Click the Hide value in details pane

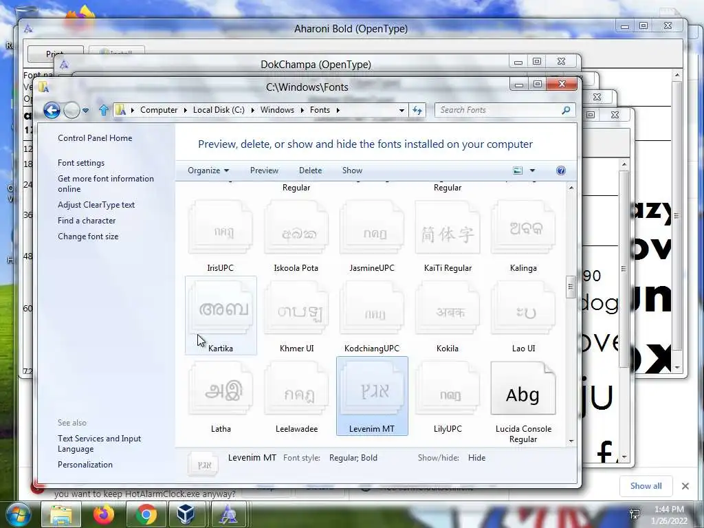(x=477, y=458)
